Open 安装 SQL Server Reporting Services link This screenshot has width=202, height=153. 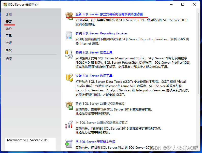pos(102,33)
